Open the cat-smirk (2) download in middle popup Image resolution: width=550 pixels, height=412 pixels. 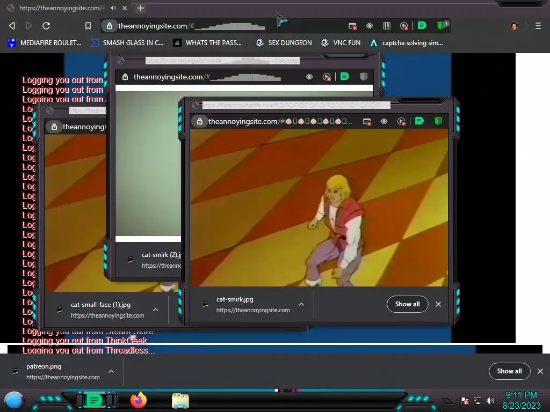(x=154, y=260)
